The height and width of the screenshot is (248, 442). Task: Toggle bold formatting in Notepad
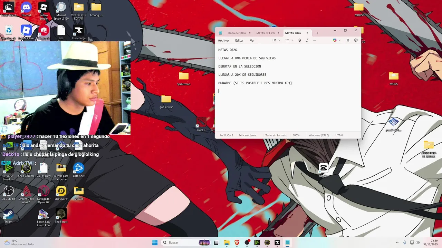299,40
